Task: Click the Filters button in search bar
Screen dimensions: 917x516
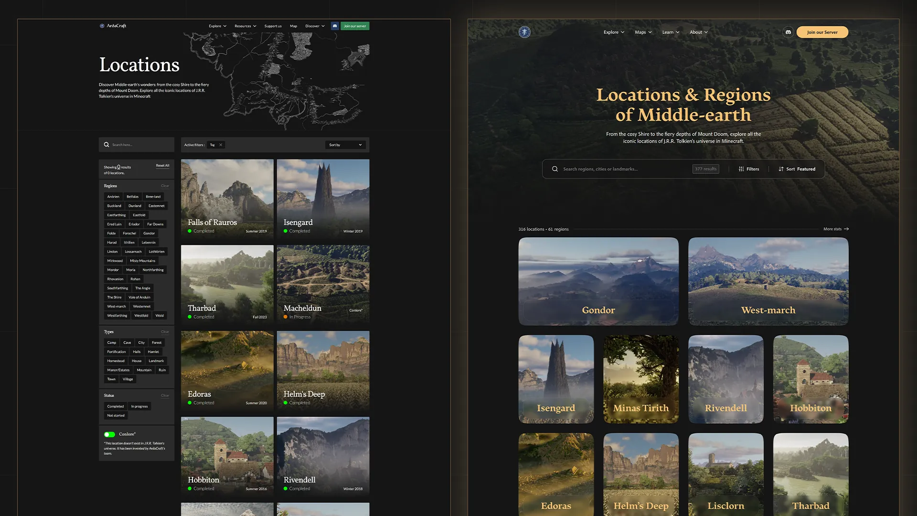Action: point(748,169)
